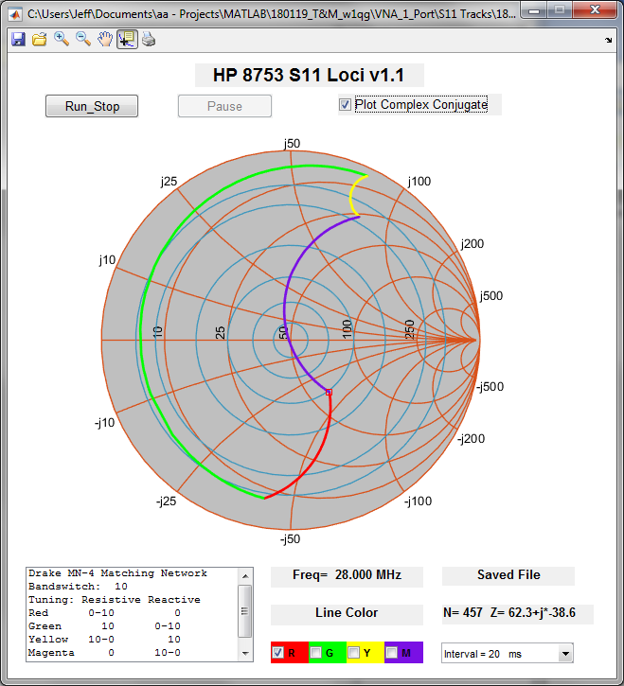Click the red data cursor marker on plot
The image size is (624, 686).
(329, 393)
